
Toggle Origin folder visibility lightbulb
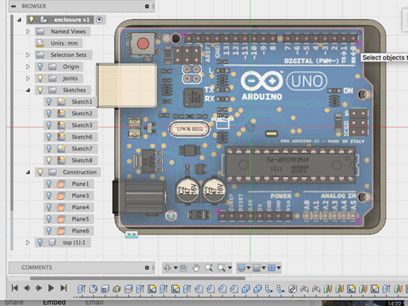tap(40, 67)
